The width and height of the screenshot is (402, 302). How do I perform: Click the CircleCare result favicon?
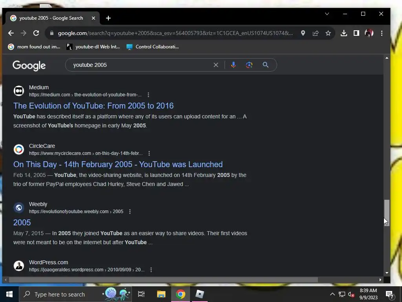pos(19,149)
